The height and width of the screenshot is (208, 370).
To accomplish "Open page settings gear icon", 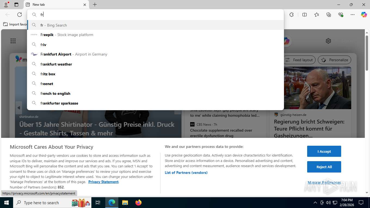I will coord(328,41).
